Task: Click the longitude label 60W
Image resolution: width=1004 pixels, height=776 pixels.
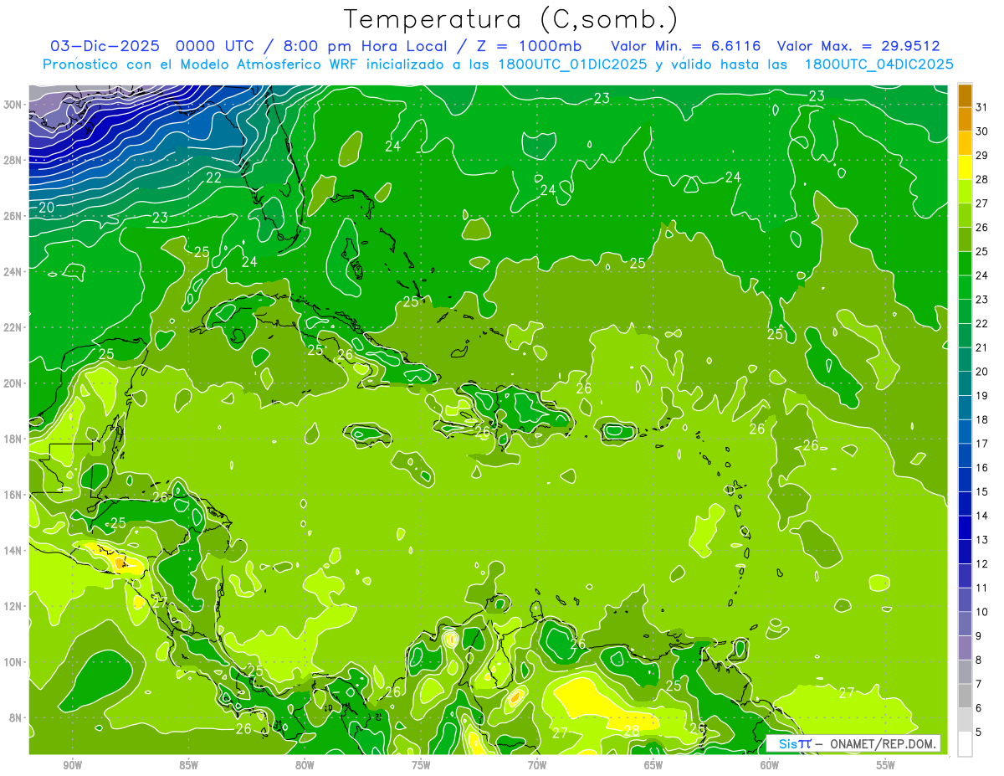Action: pos(770,765)
